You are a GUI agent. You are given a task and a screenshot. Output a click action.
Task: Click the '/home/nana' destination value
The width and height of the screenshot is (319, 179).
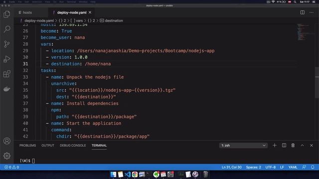pyautogui.click(x=98, y=64)
